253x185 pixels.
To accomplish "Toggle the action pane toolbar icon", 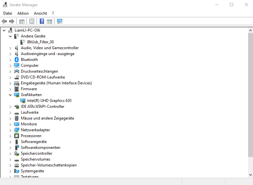I will pos(50,21).
